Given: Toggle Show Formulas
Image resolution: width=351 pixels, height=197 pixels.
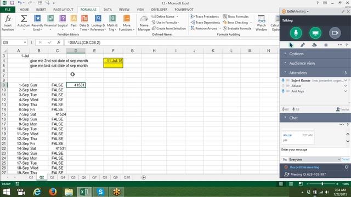Looking at the screenshot, I should 236,16.
